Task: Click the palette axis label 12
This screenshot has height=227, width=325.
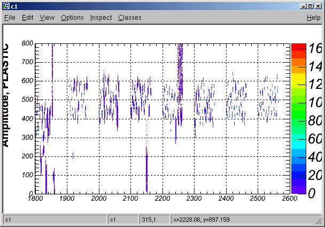Action: click(315, 85)
